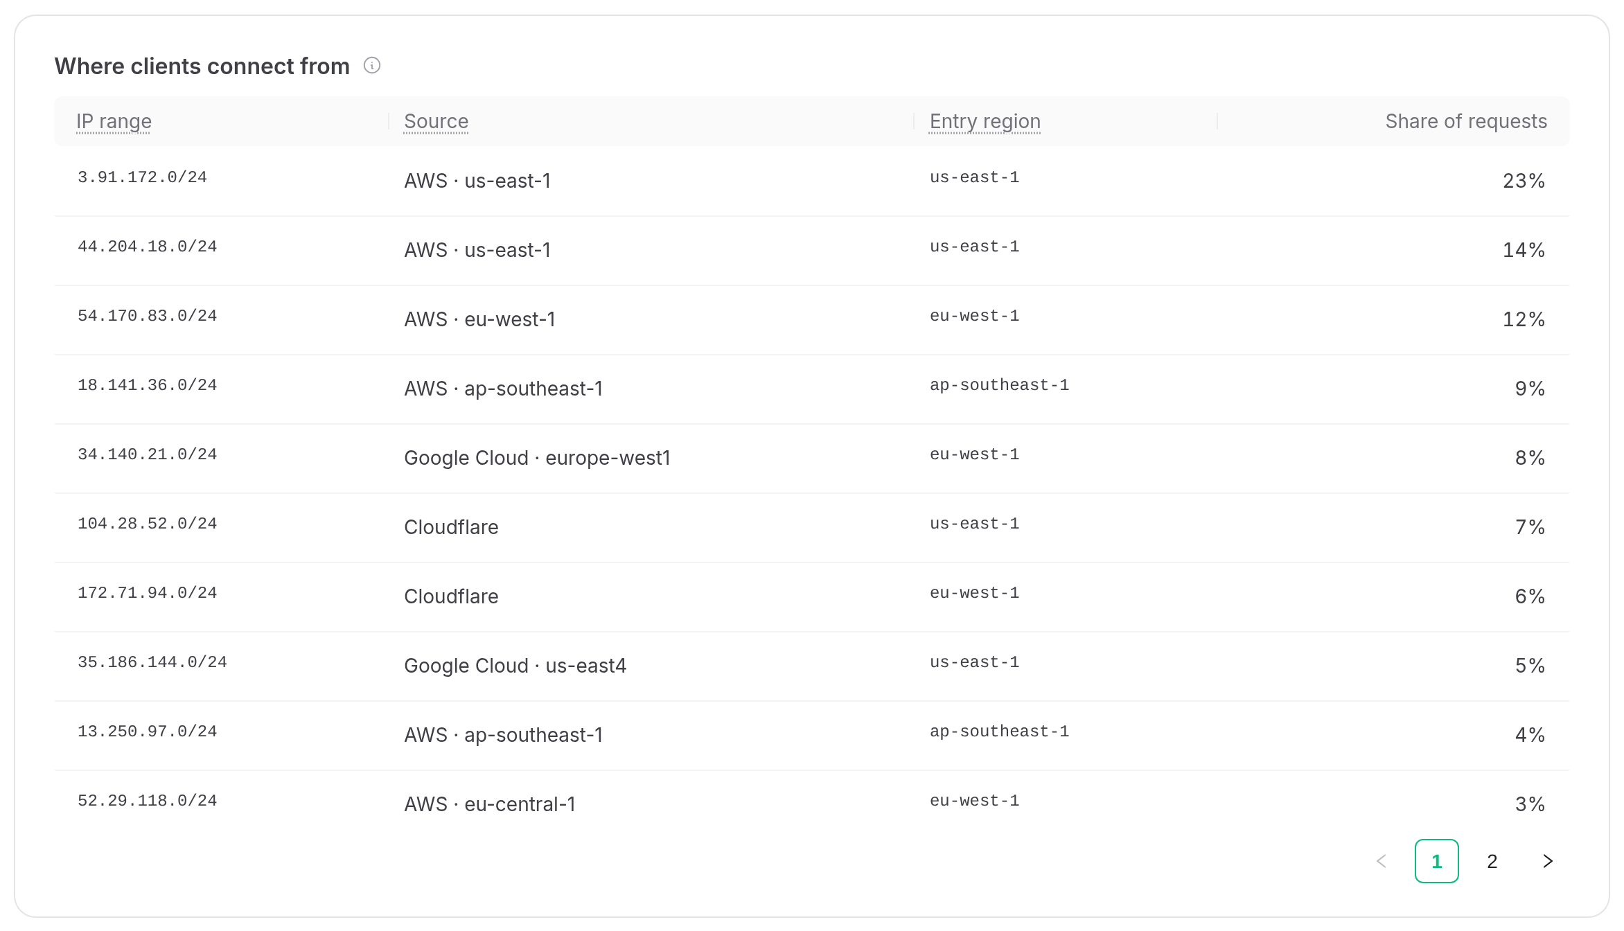This screenshot has width=1624, height=931.
Task: Click AWS · ap-southeast-1 in 9% row
Action: pyautogui.click(x=504, y=389)
